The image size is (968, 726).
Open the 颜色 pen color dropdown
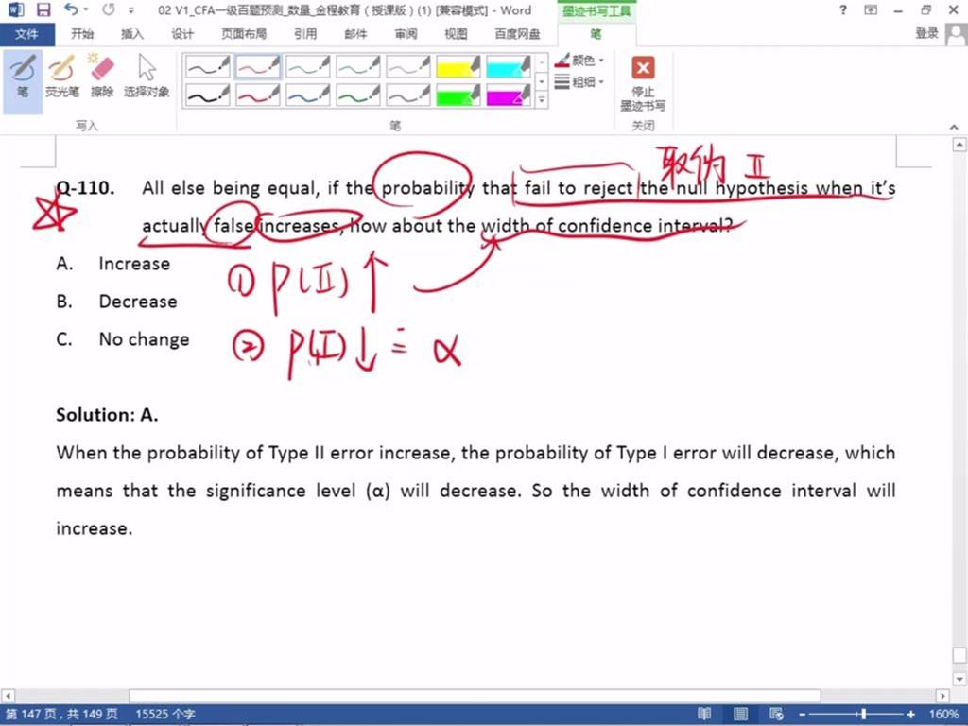coord(579,60)
